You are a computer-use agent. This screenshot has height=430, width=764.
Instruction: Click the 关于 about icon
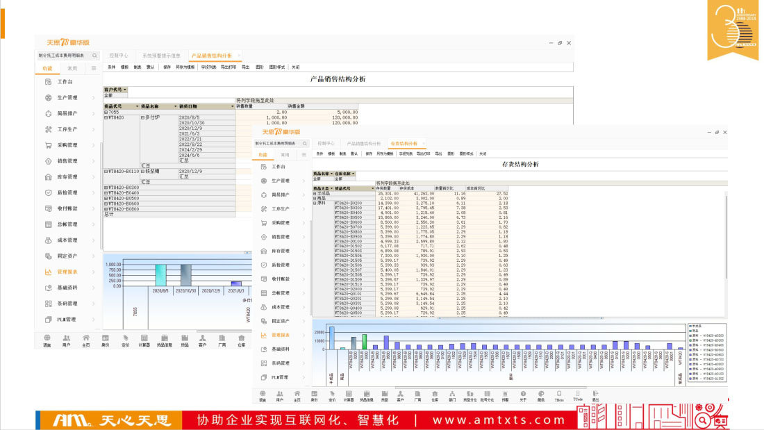tap(522, 395)
